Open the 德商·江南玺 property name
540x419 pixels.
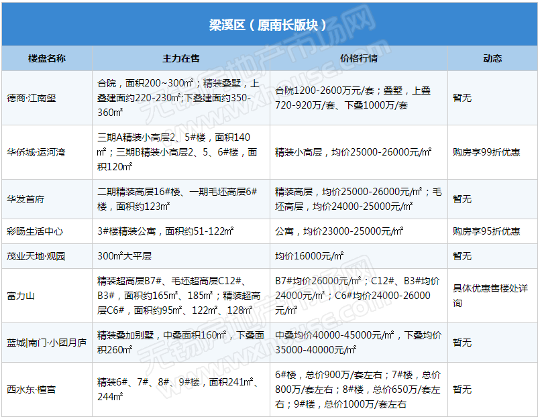pos(32,98)
